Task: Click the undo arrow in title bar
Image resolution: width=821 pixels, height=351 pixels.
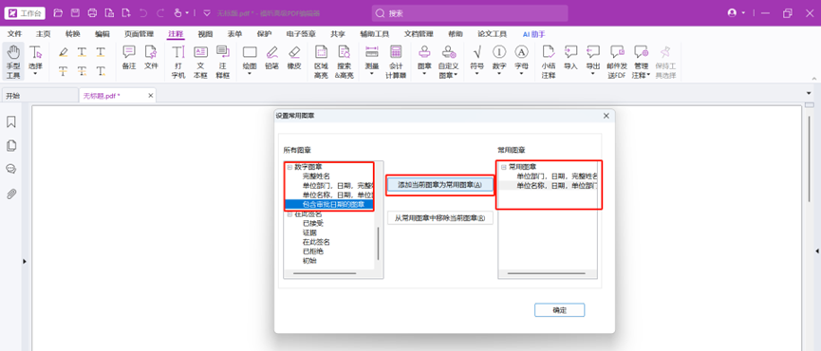Action: [x=143, y=13]
